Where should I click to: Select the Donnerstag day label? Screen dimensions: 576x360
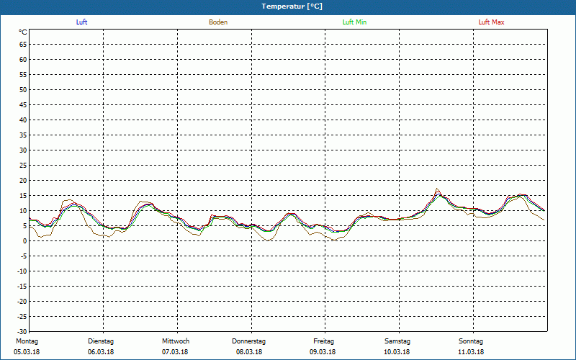tap(249, 341)
